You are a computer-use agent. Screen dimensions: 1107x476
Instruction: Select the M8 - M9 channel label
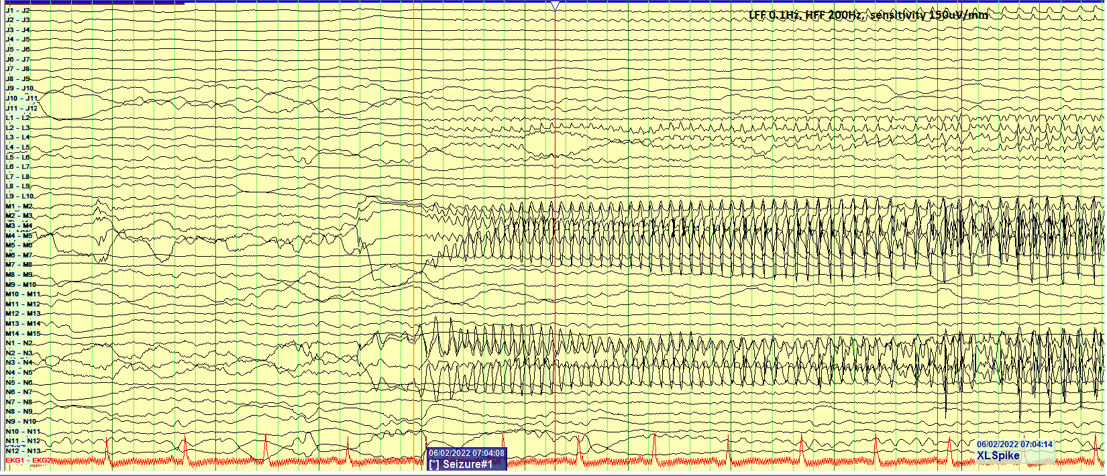pos(19,274)
